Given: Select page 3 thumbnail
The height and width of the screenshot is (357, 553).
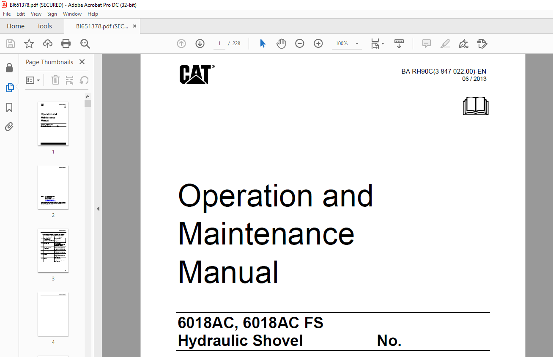Looking at the screenshot, I should (x=53, y=250).
